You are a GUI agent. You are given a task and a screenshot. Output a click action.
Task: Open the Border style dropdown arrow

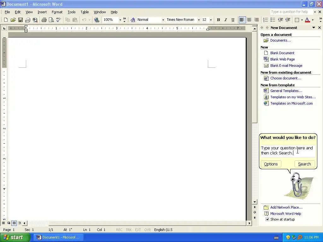pyautogui.click(x=302, y=20)
